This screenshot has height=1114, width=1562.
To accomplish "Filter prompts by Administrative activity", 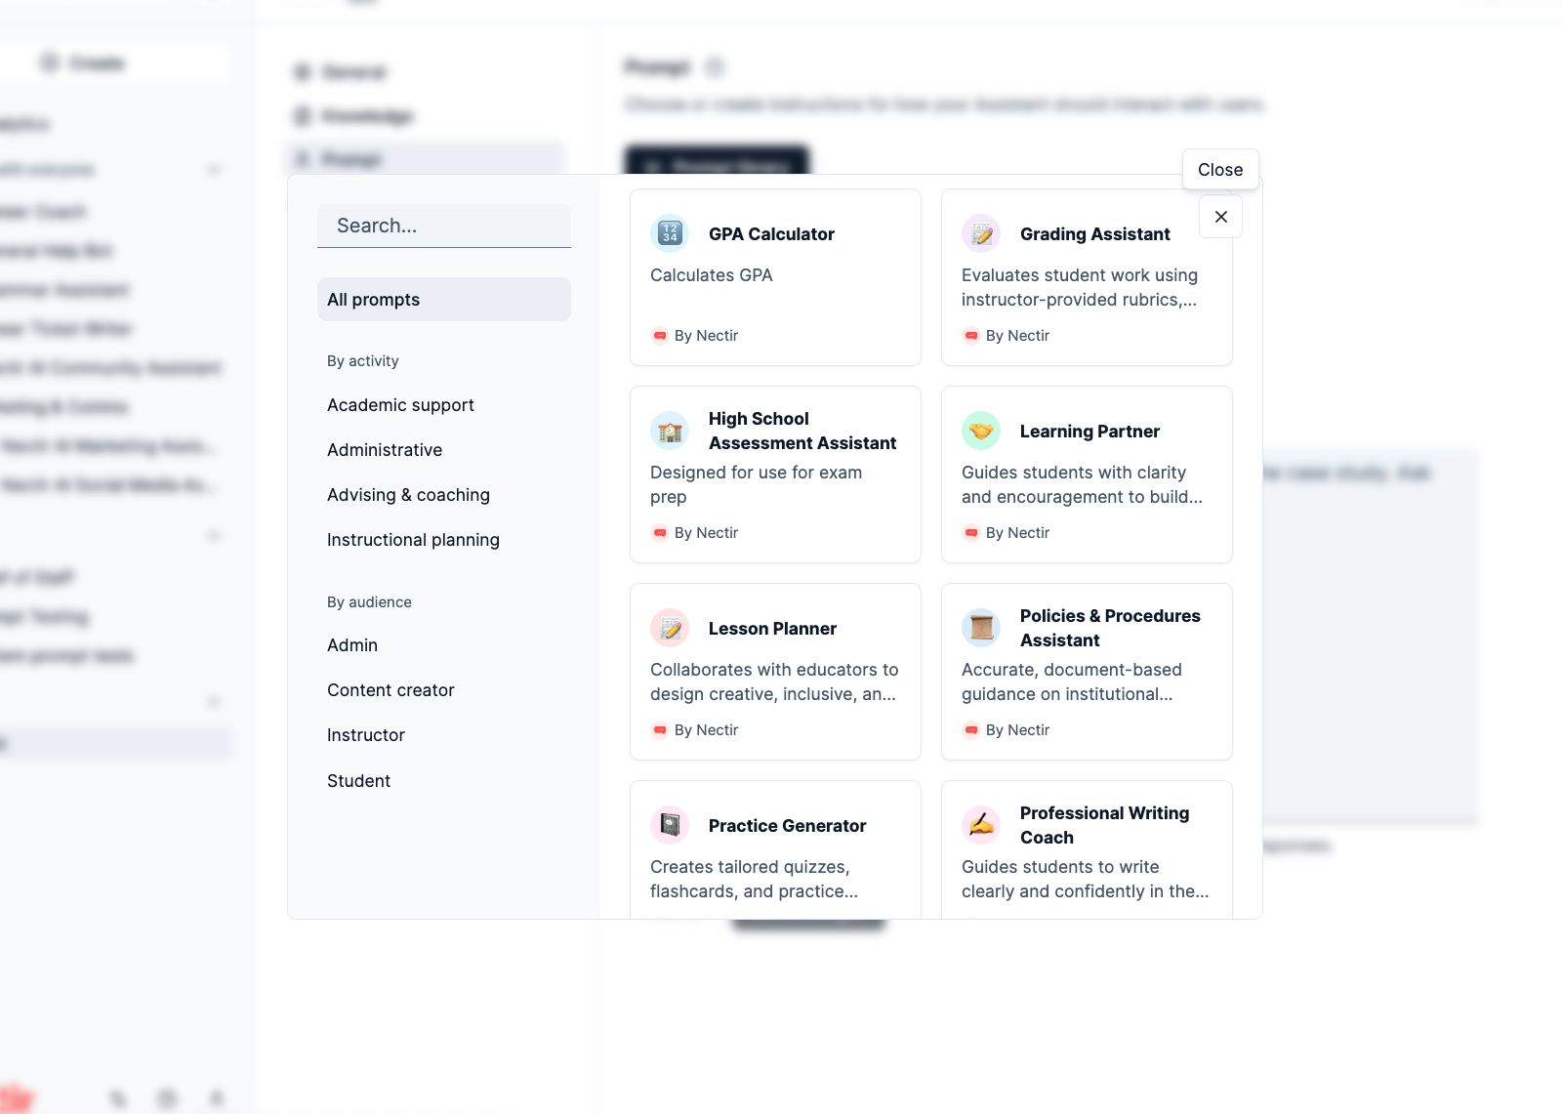I will [x=385, y=450].
